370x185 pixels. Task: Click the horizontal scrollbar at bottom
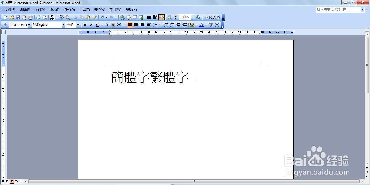tap(194, 181)
